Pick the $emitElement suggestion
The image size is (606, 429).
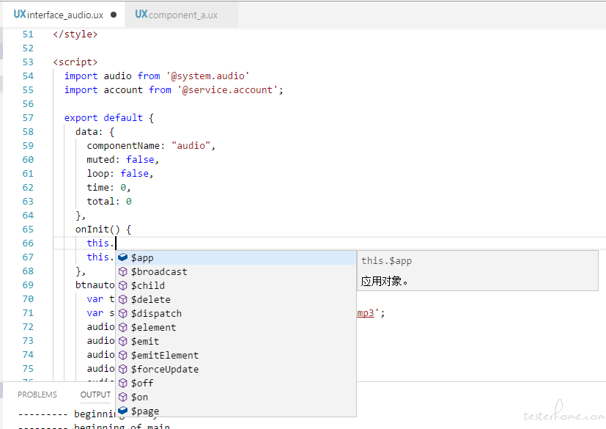click(x=236, y=355)
